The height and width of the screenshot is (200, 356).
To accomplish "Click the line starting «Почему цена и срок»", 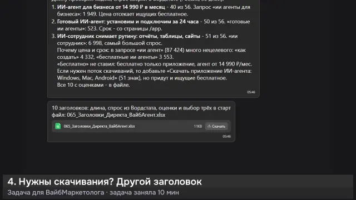I will pyautogui.click(x=151, y=50).
